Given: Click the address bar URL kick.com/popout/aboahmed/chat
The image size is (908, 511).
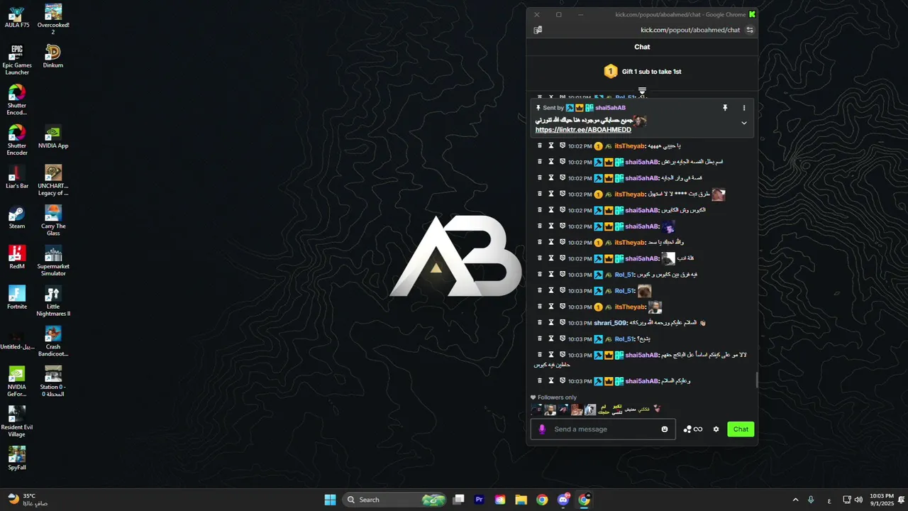Looking at the screenshot, I should click(690, 30).
